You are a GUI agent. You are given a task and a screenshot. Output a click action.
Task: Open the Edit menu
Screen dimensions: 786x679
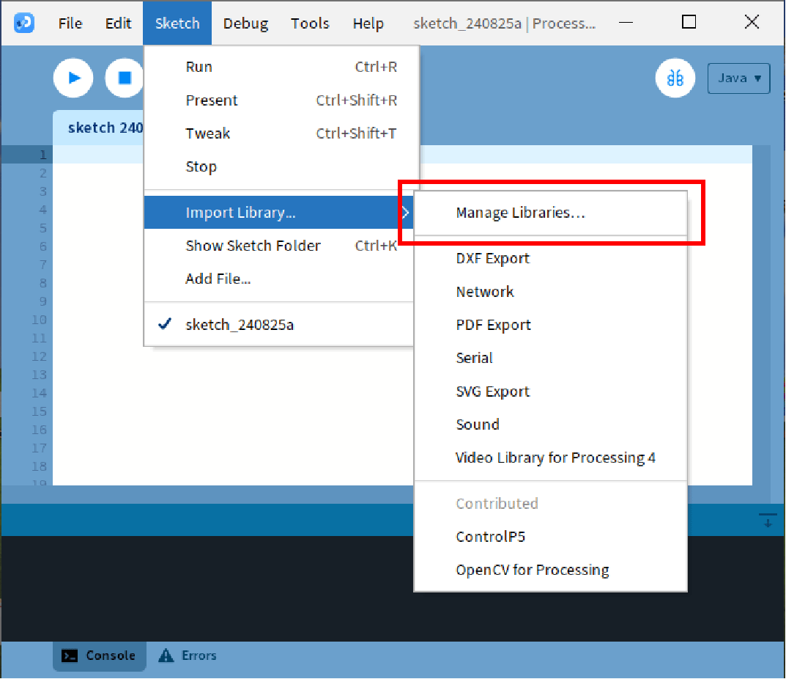pyautogui.click(x=118, y=23)
